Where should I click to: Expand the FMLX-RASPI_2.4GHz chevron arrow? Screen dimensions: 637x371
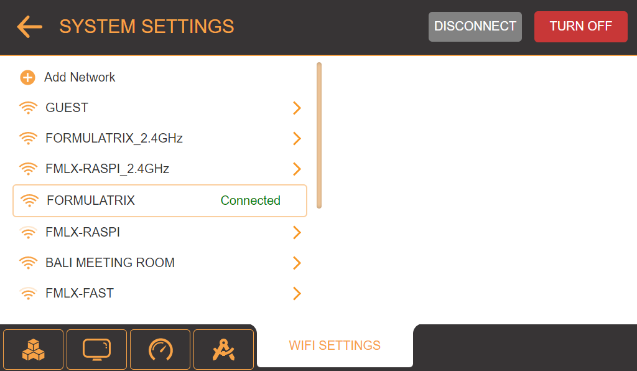pos(297,169)
